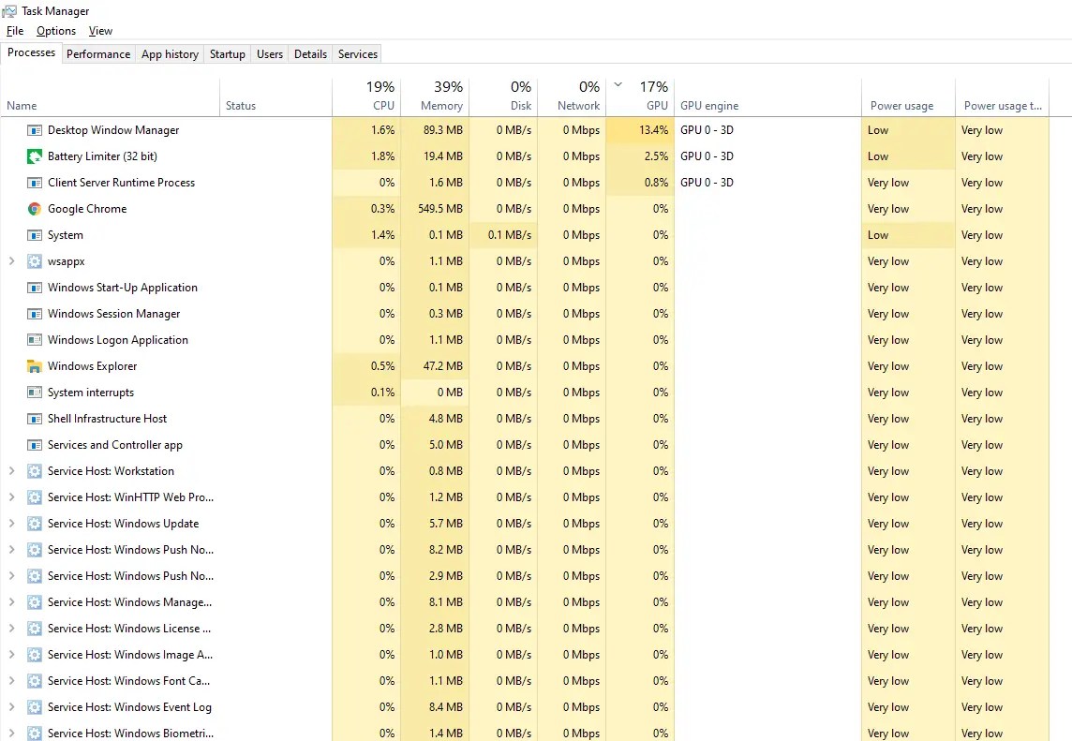
Task: Switch to the Performance tab
Action: point(97,53)
